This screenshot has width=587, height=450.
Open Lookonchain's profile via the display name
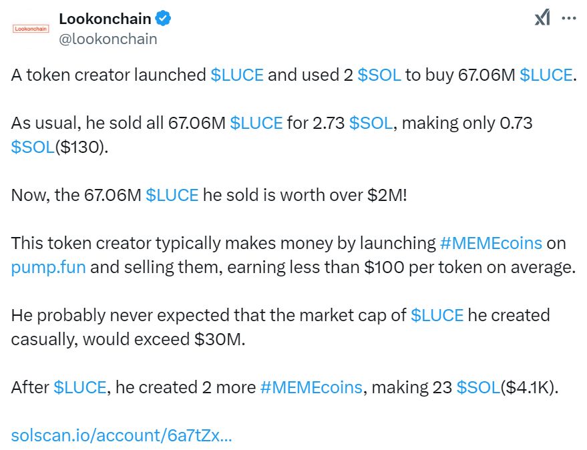click(104, 18)
